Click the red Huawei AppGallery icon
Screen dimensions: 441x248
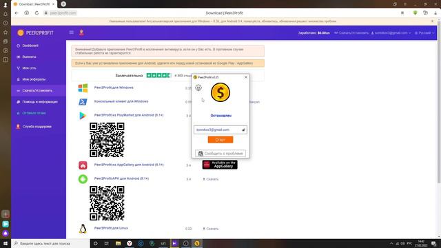coord(83,165)
